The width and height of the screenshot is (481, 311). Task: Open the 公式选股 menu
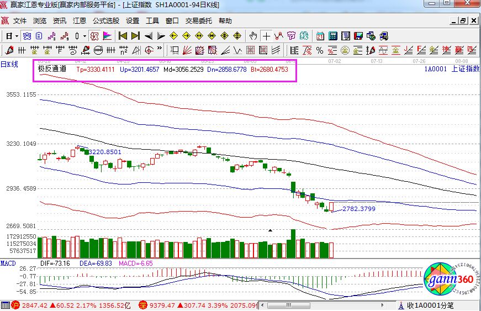[105, 21]
